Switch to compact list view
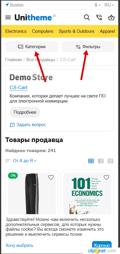Screen dimensions: 120x254 111,161
